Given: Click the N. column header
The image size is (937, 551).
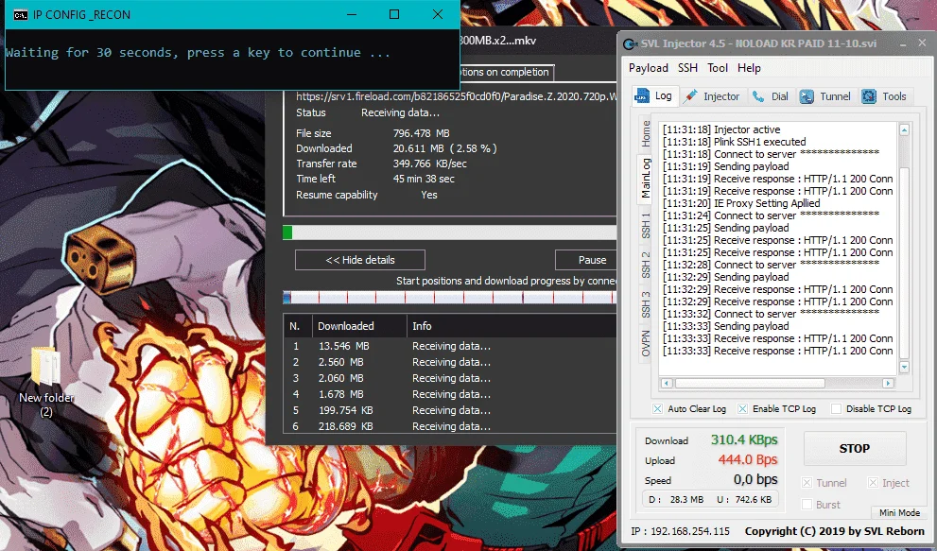Looking at the screenshot, I should 298,326.
